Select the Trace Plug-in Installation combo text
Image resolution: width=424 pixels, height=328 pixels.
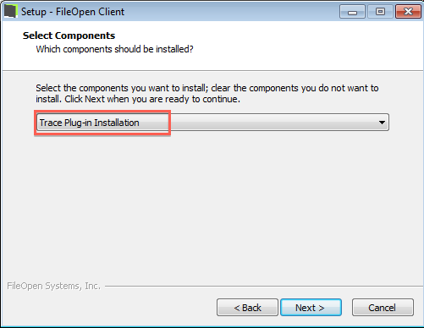tap(89, 123)
